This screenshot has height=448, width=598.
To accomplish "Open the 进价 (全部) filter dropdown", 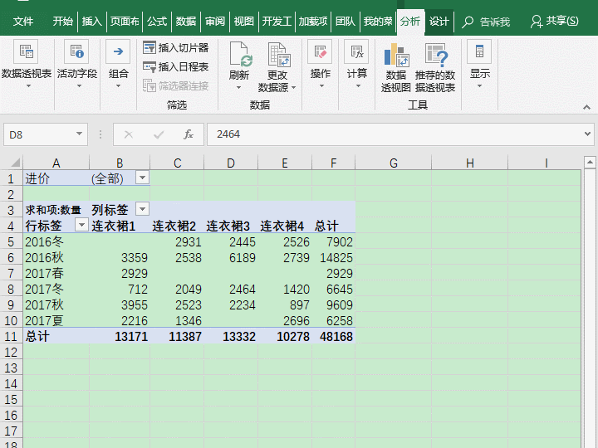I will (142, 178).
